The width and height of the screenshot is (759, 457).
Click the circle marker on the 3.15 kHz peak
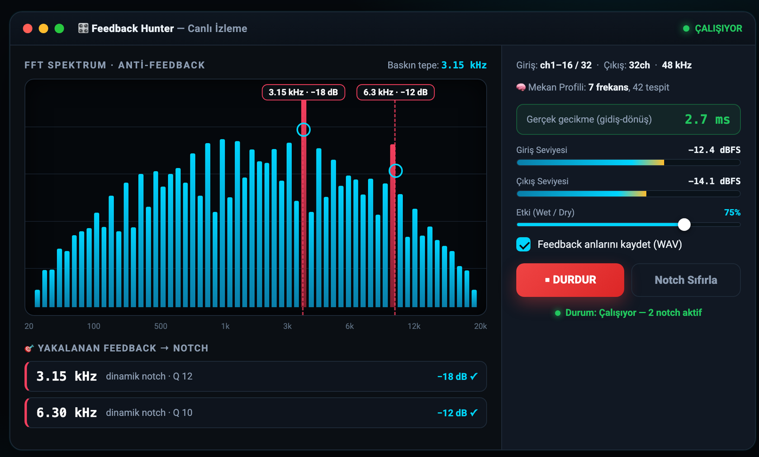304,130
